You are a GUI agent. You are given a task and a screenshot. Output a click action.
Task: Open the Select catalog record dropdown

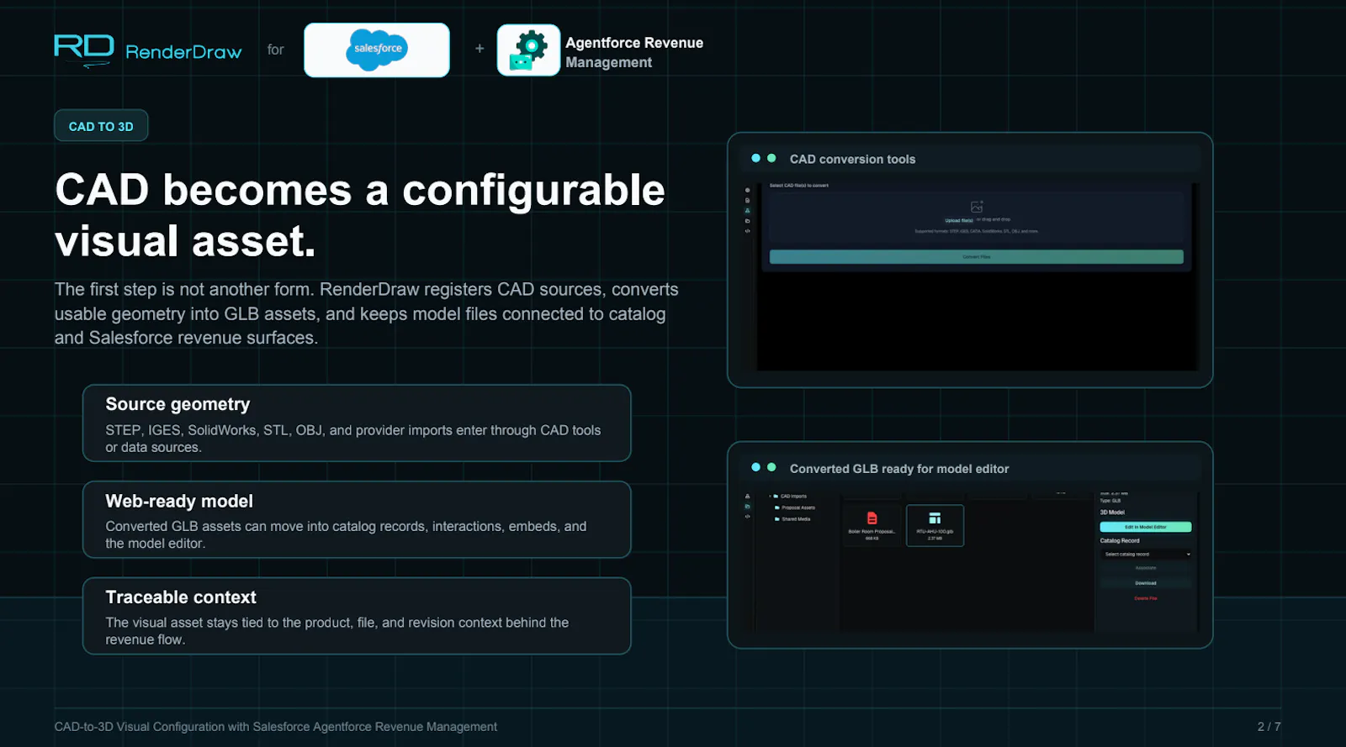[x=1146, y=555]
